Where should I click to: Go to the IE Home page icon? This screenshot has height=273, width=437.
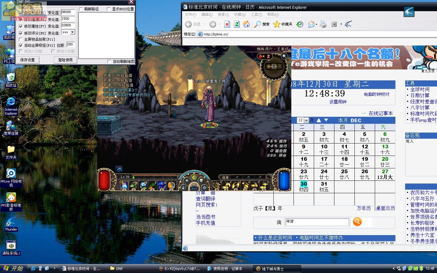click(246, 24)
